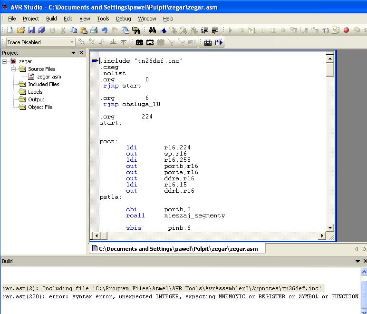Close the Project panel
This screenshot has width=367, height=314.
[x=81, y=53]
